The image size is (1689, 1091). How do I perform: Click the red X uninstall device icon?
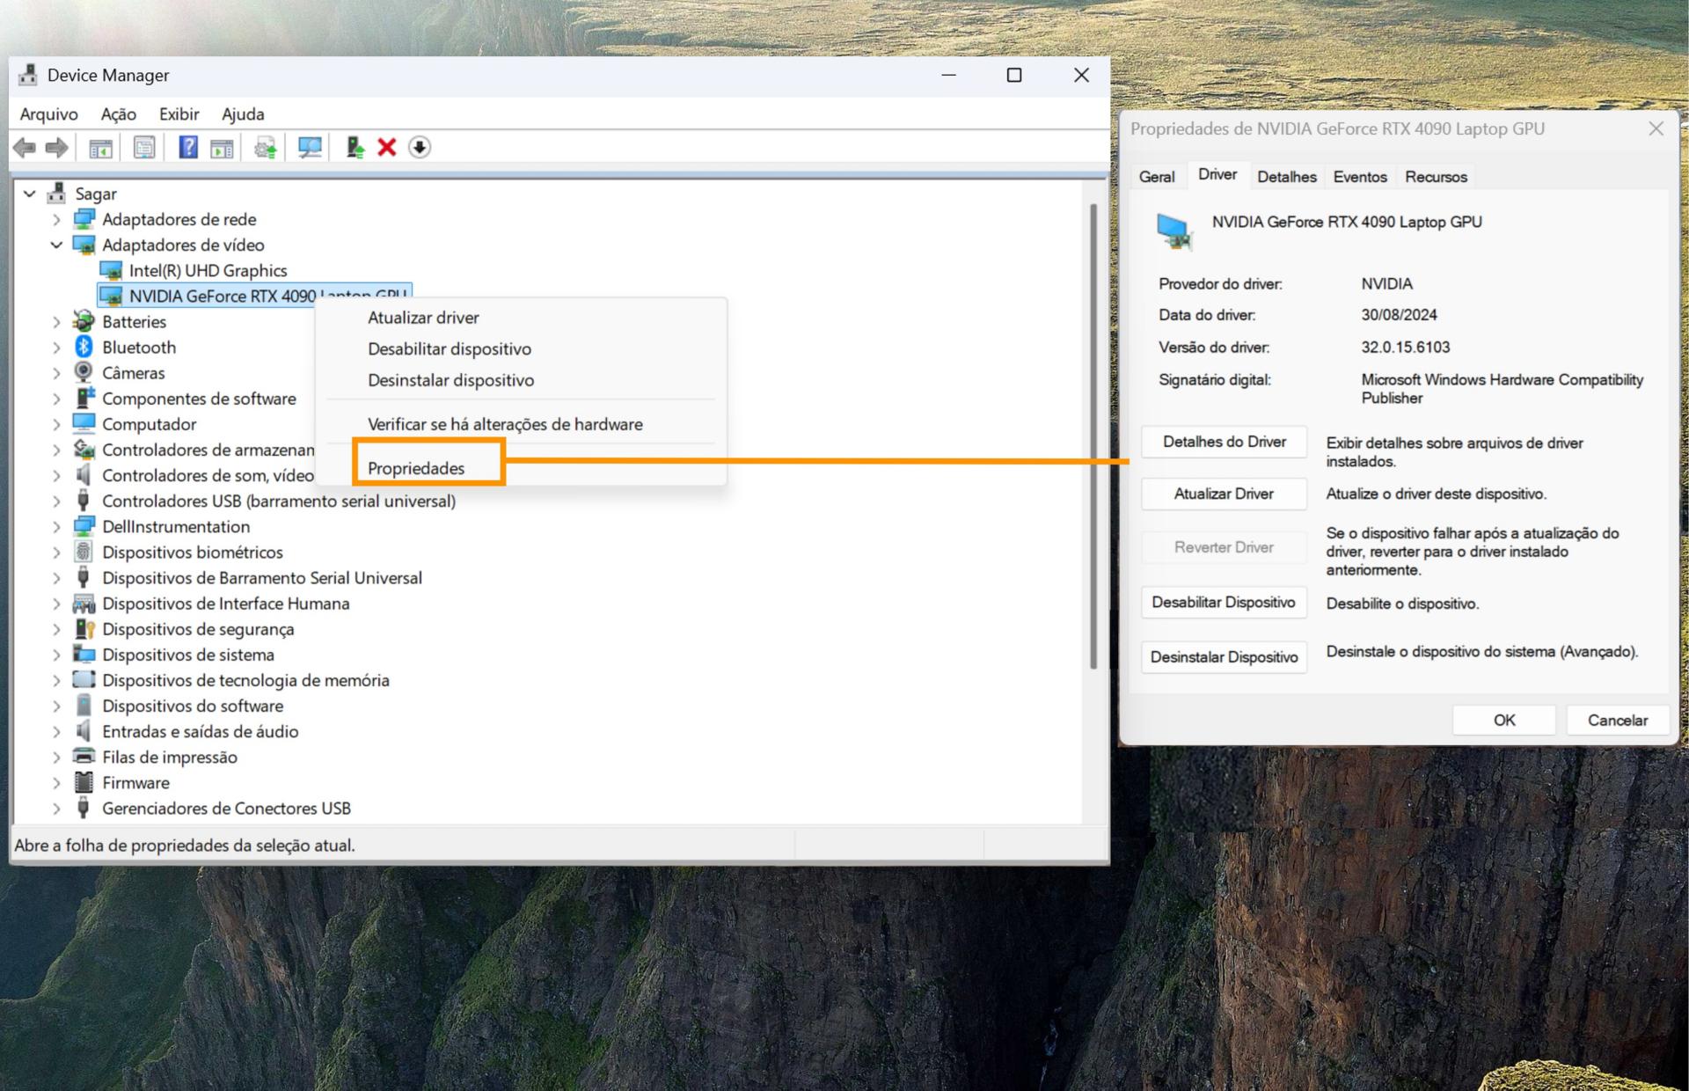click(387, 147)
